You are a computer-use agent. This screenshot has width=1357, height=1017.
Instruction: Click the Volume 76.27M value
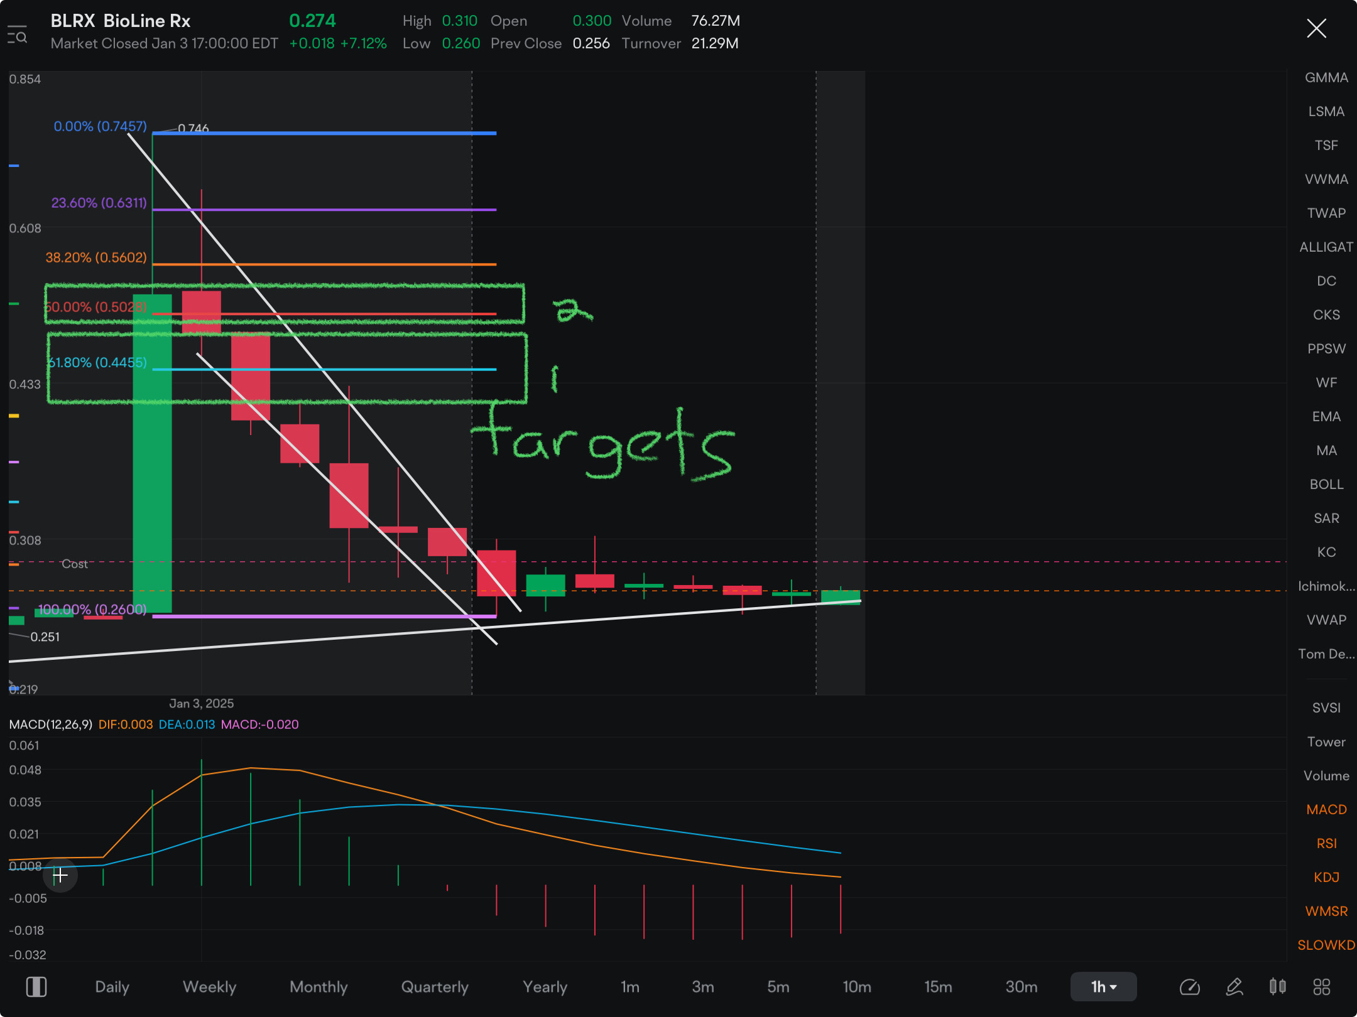716,21
